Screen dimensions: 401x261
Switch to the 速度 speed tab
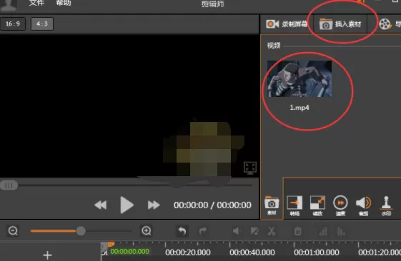(x=340, y=205)
